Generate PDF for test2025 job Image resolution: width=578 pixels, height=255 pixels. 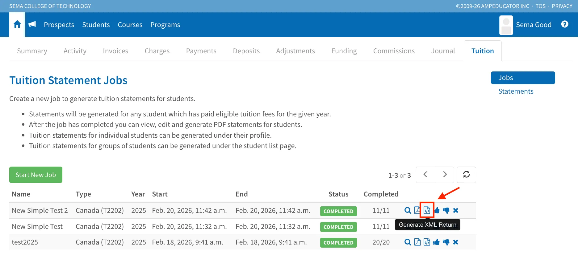[x=417, y=242]
